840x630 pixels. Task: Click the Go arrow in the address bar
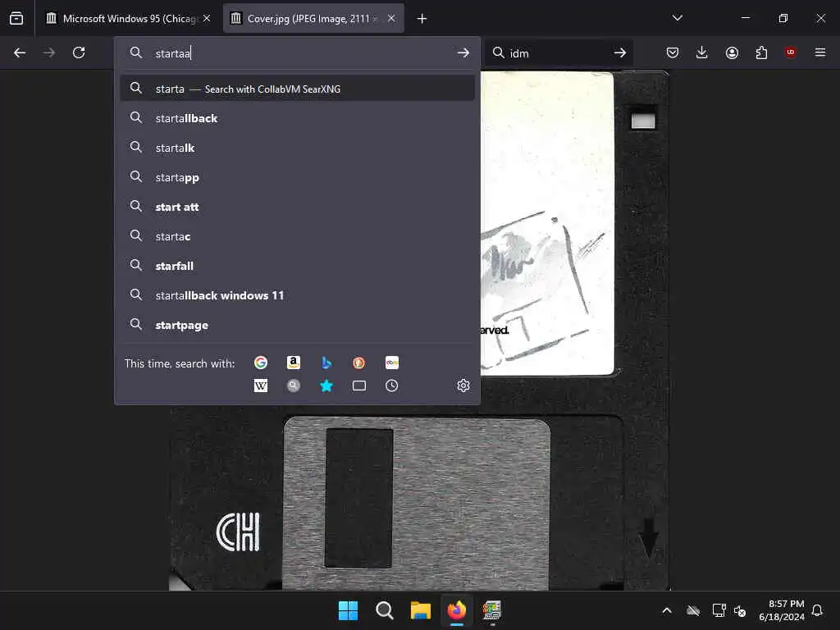pos(463,53)
